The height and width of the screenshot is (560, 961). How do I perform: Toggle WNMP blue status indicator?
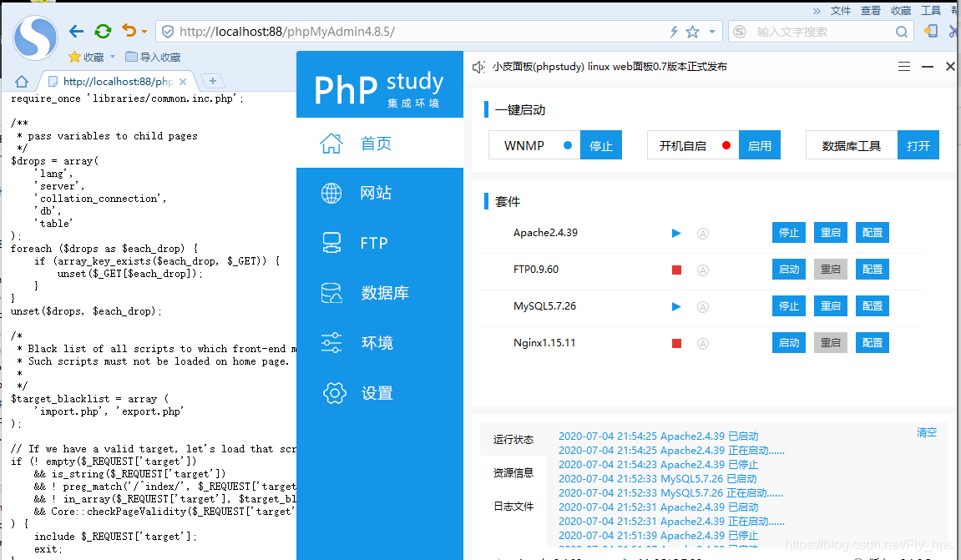tap(568, 145)
